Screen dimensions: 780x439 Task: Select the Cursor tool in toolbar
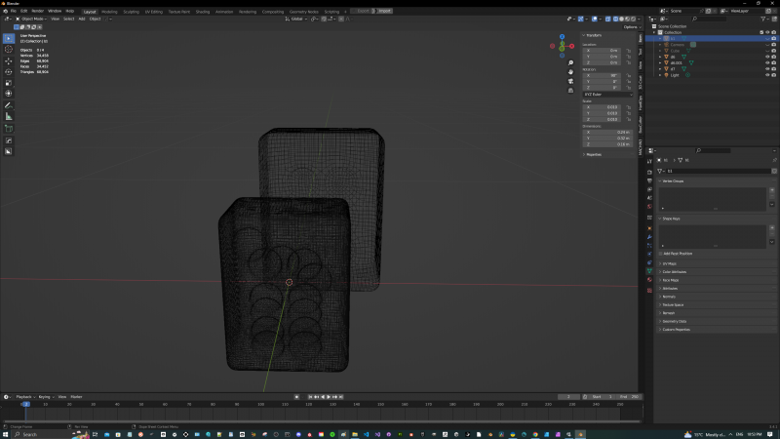(x=9, y=50)
